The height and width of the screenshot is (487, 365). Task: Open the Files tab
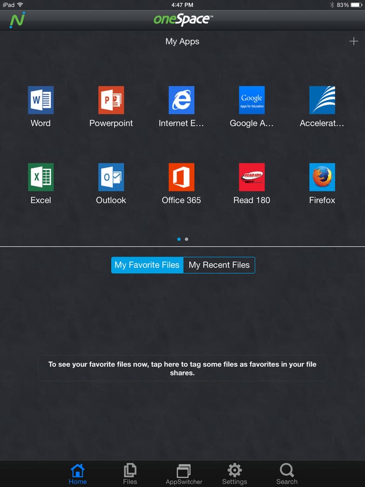click(x=130, y=474)
